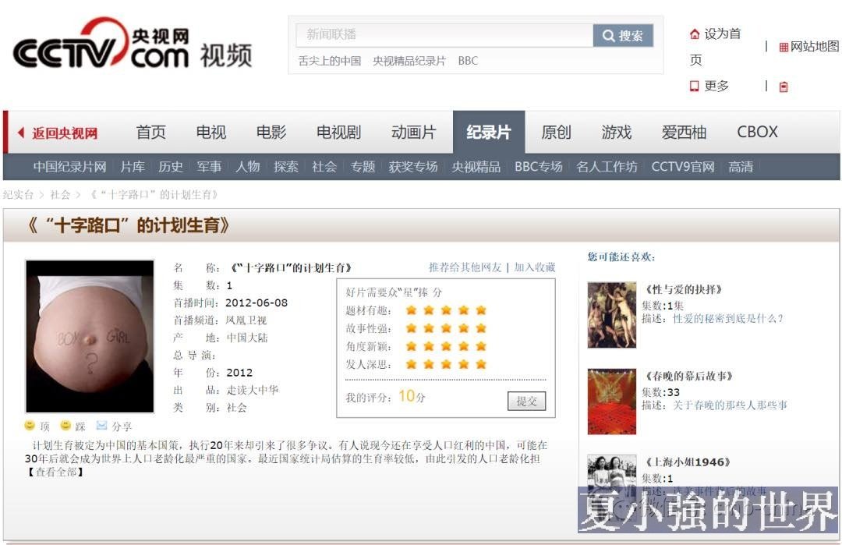Click the 搜索 button
The image size is (842, 545).
coord(623,35)
